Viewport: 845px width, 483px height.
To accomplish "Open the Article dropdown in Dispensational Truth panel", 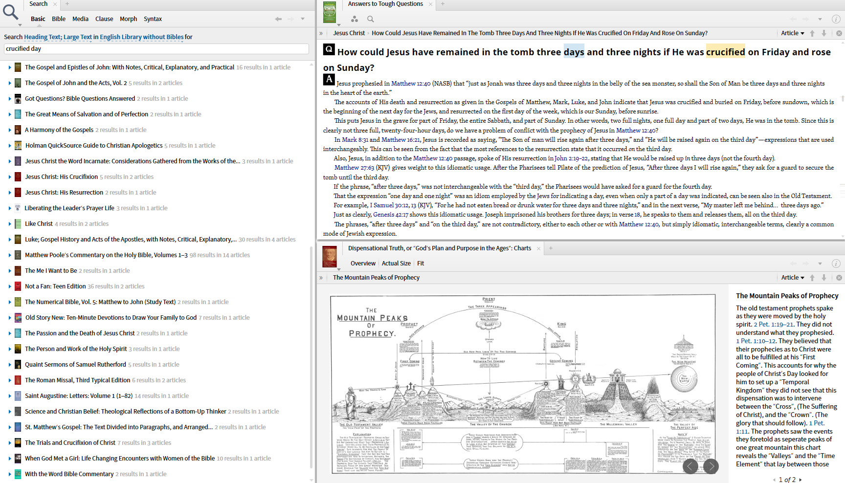I will (792, 278).
